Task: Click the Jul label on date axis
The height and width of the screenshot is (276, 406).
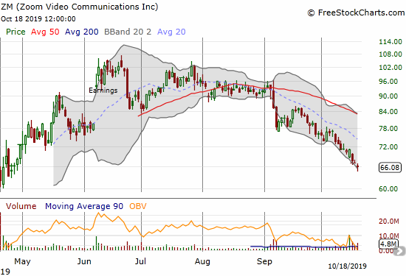Action: 140,261
